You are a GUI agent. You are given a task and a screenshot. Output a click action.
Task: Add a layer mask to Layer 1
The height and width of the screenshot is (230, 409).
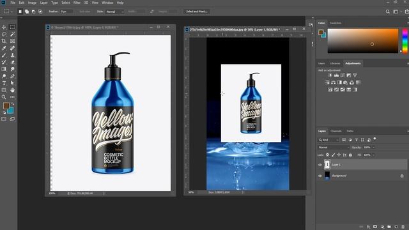click(375, 227)
